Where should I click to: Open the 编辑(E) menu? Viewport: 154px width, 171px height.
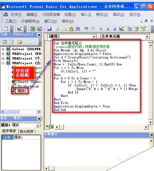pos(32,15)
